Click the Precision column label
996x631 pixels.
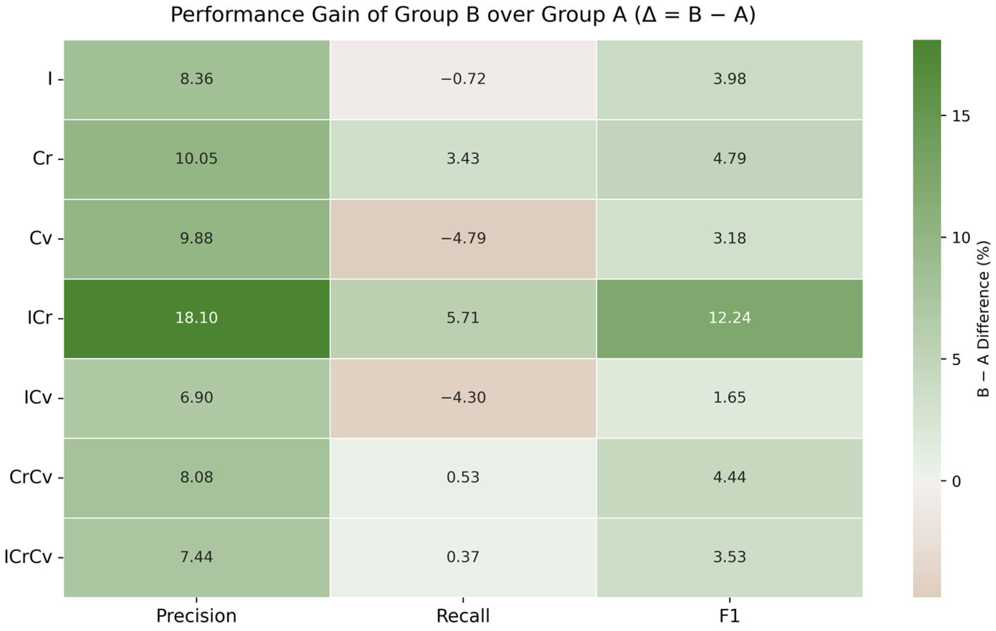(196, 616)
